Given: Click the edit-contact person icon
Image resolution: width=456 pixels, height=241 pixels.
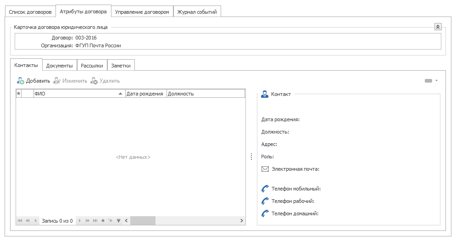Looking at the screenshot, I should point(57,81).
